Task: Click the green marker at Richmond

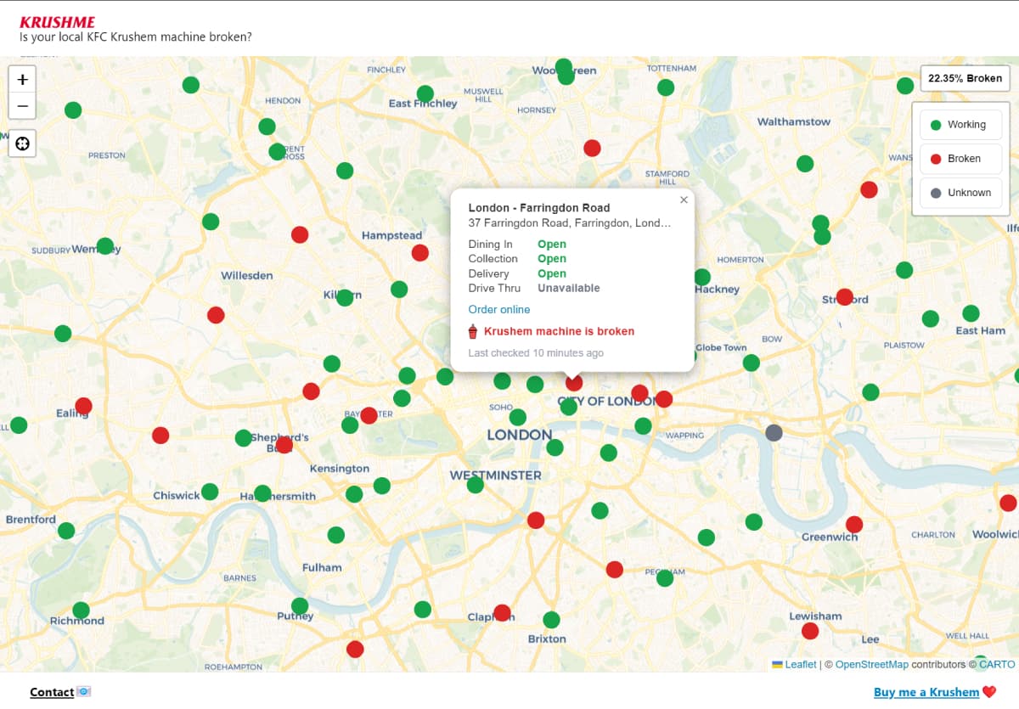Action: point(81,611)
